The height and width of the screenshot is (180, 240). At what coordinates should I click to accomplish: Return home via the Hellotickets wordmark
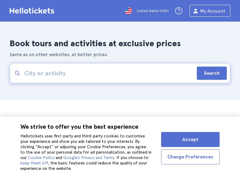pos(32,11)
